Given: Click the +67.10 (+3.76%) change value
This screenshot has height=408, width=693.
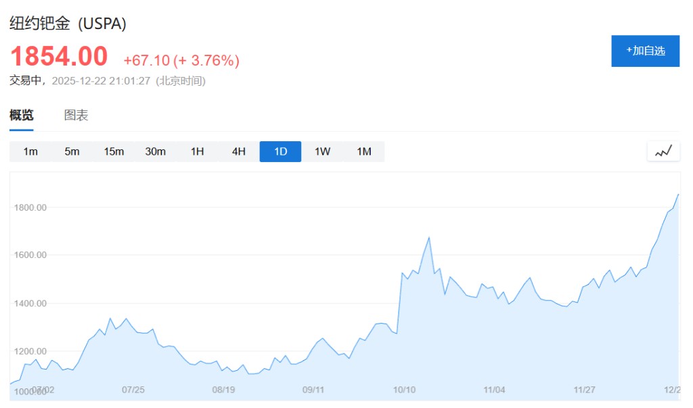Looking at the screenshot, I should click(181, 61).
